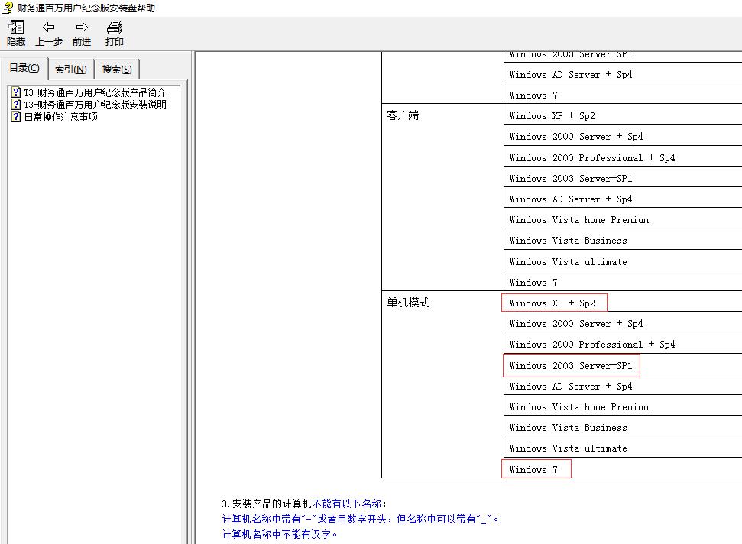Click the question icon beside 产品简介 topic

pos(16,92)
